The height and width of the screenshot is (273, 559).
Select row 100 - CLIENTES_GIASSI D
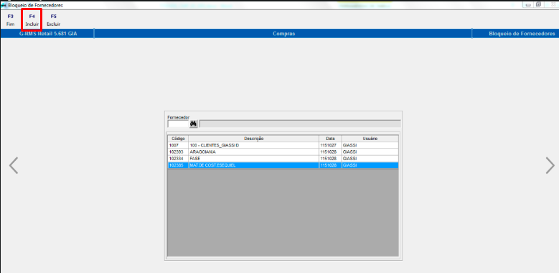(253, 145)
